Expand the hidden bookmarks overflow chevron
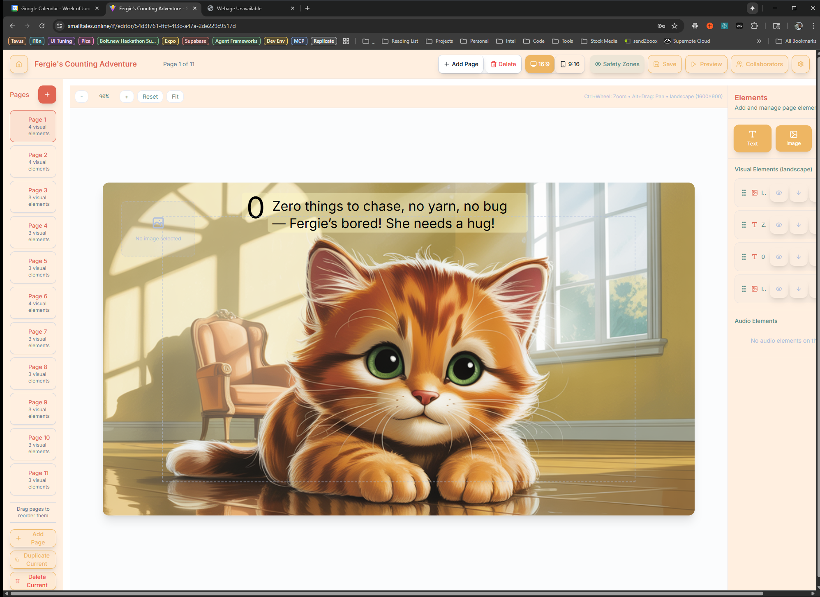 [759, 41]
